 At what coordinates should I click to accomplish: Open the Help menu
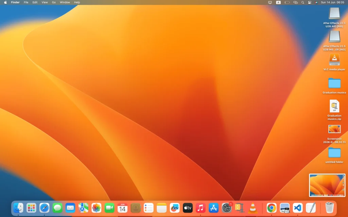77,2
